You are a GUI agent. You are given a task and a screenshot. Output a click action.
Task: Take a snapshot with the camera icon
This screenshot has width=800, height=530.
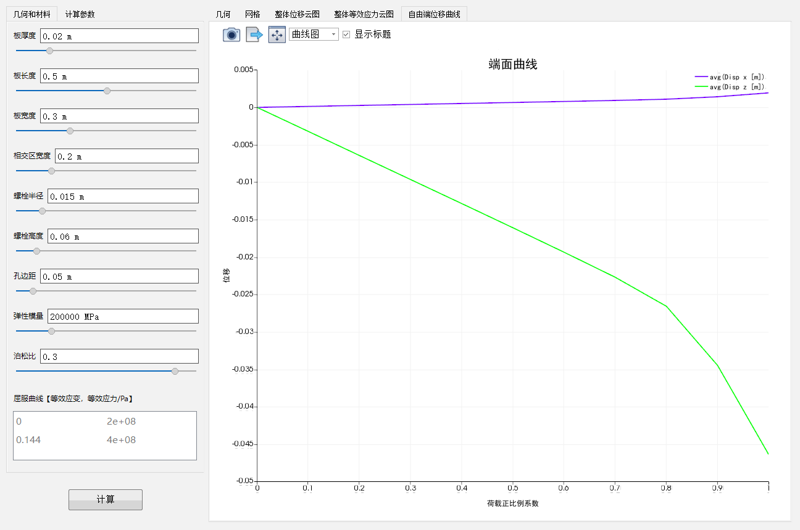[231, 35]
